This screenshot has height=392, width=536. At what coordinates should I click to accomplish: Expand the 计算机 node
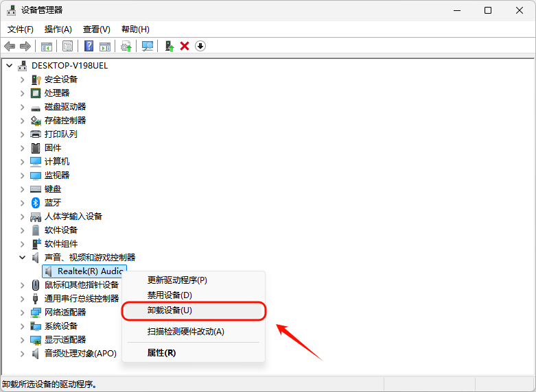pos(23,162)
